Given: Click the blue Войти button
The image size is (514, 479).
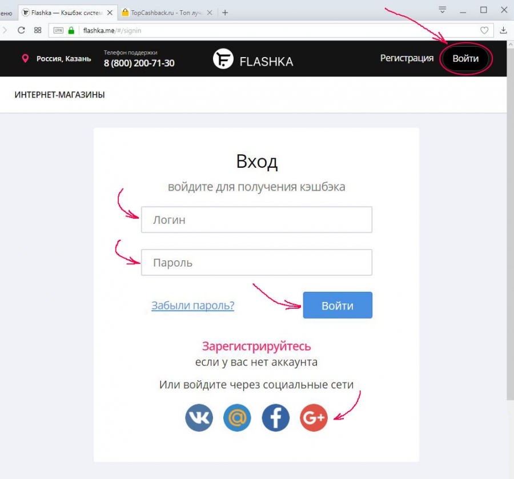Looking at the screenshot, I should click(x=338, y=305).
